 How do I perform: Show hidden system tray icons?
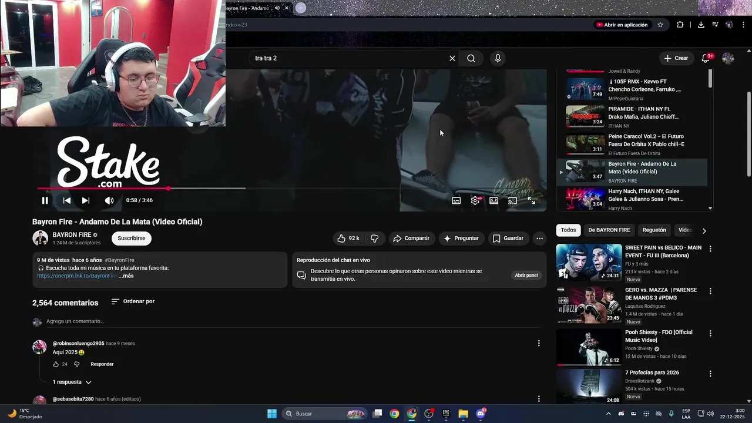pos(608,414)
